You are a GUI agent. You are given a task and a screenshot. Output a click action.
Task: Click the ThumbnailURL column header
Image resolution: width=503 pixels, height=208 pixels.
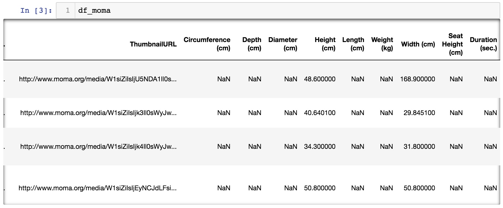(x=153, y=44)
